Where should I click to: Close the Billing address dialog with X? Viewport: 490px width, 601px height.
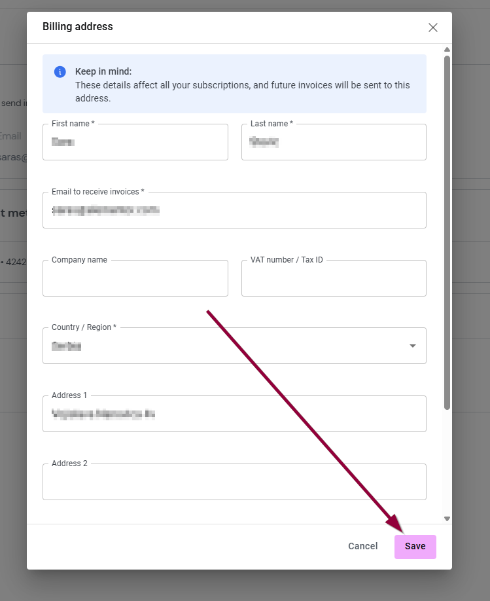click(x=432, y=27)
